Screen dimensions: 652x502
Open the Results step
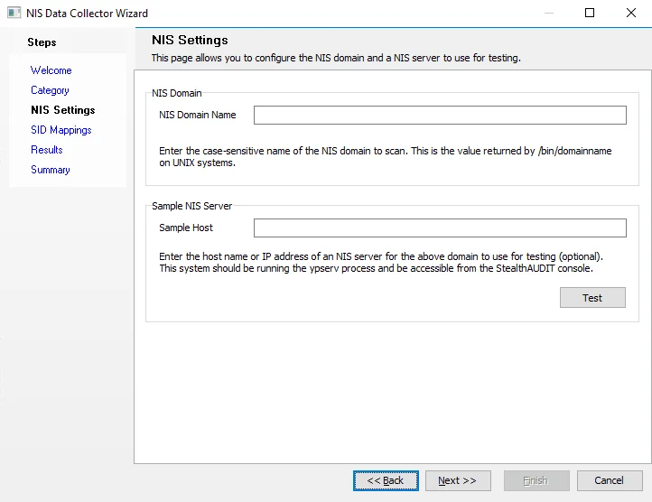pyautogui.click(x=47, y=150)
